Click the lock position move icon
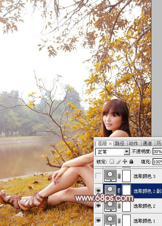162x226 pixels. (125, 161)
